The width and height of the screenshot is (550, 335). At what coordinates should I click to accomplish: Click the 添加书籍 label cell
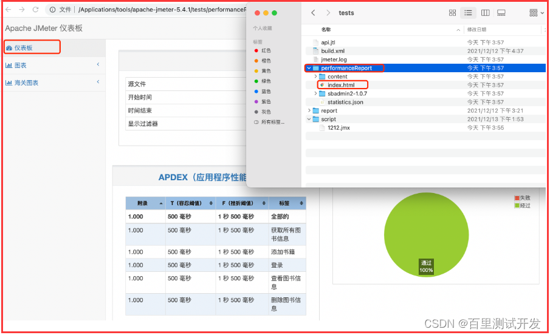pos(287,252)
